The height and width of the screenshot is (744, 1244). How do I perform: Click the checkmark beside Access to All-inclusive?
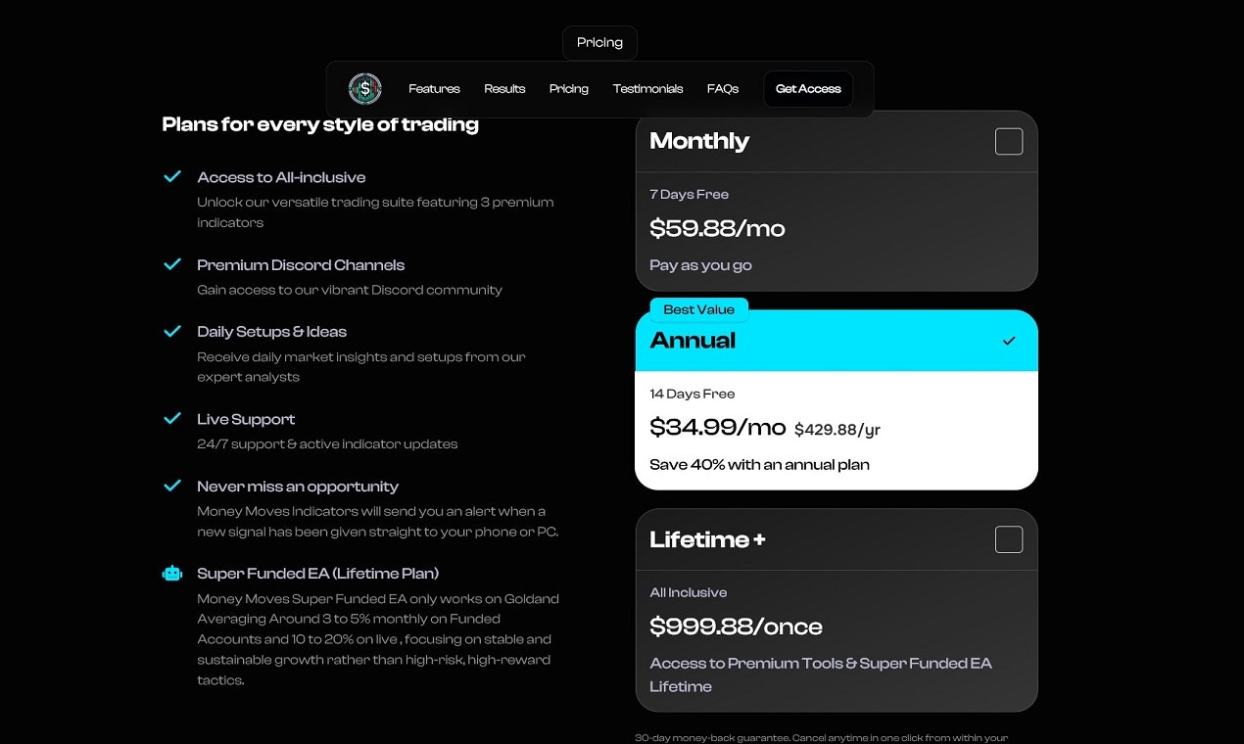pos(172,177)
